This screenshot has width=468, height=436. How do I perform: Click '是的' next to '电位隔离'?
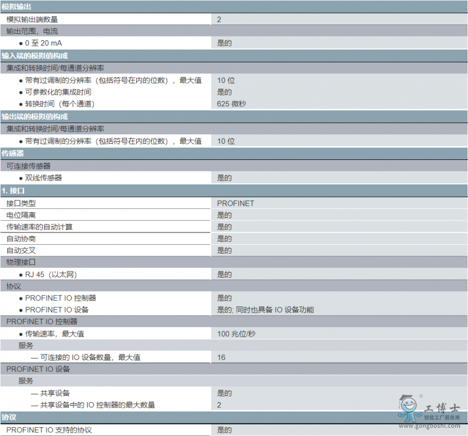(224, 215)
